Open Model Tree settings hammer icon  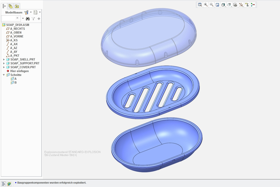pyautogui.click(x=26, y=12)
